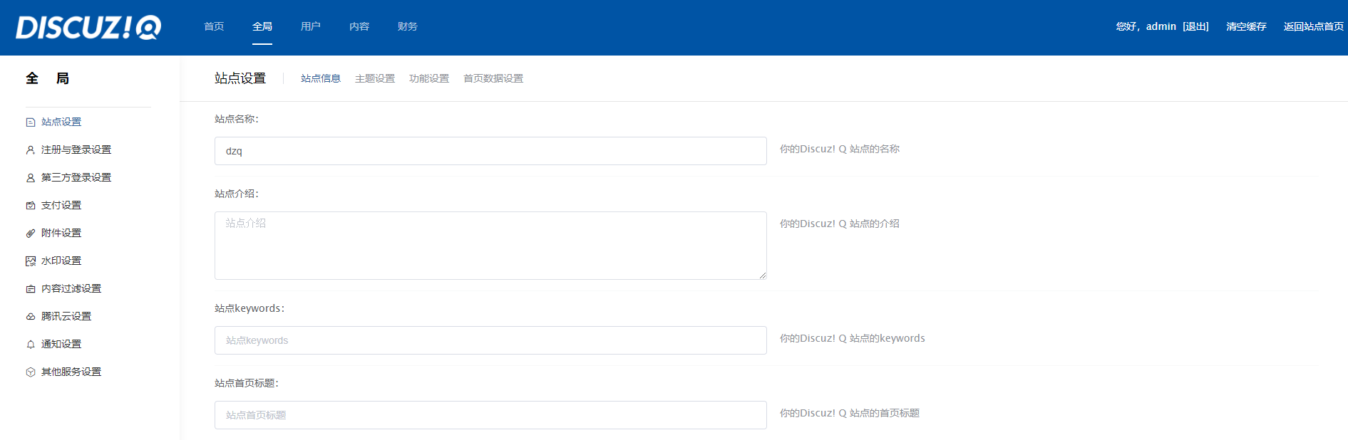Click inside the 站点介绍 textarea

pyautogui.click(x=490, y=246)
